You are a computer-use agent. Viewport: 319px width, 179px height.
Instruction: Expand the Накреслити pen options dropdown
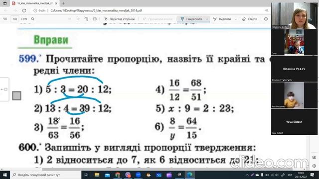click(207, 19)
